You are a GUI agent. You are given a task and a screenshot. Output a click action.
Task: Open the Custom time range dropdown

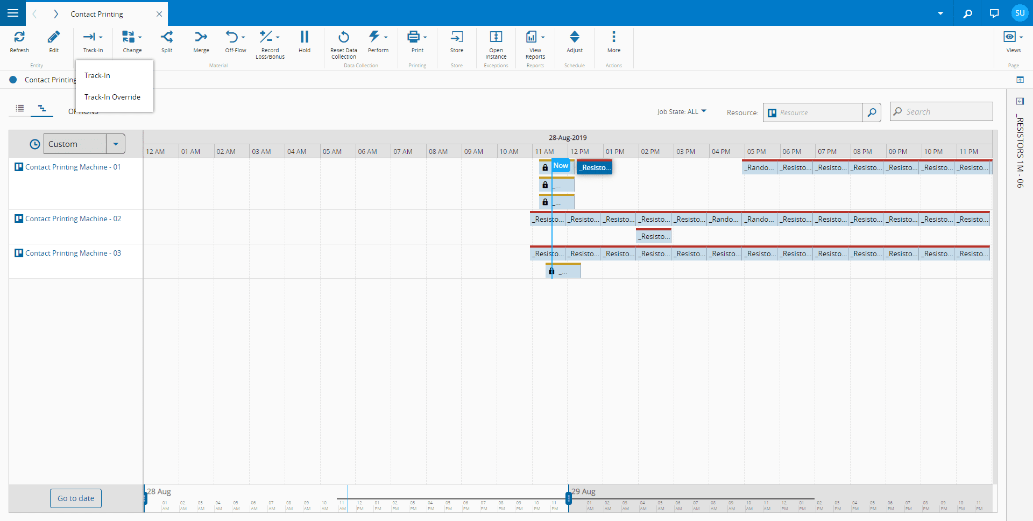click(115, 144)
